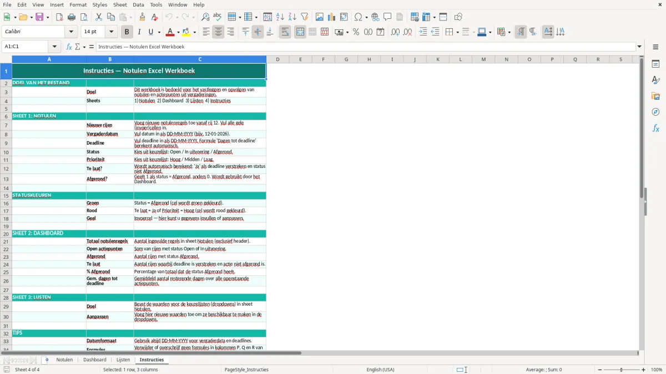Clone formatting with the paintbrush icon
Screen dimensions: 666x374
pos(143,17)
